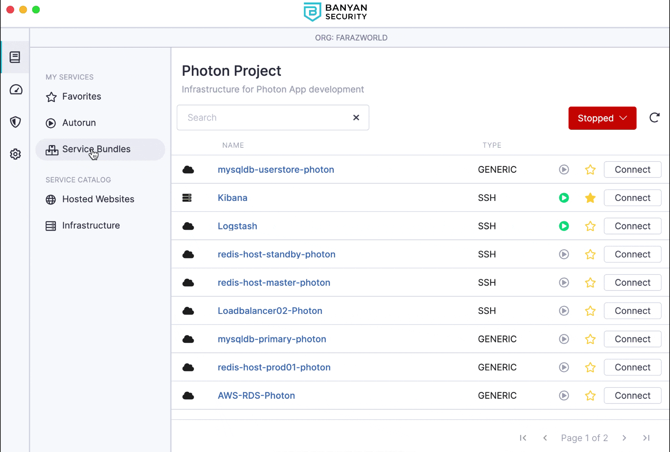Sort by TYPE column header

point(492,145)
